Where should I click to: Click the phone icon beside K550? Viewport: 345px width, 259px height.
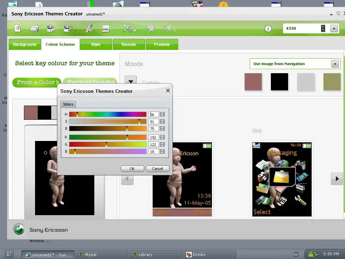(323, 28)
